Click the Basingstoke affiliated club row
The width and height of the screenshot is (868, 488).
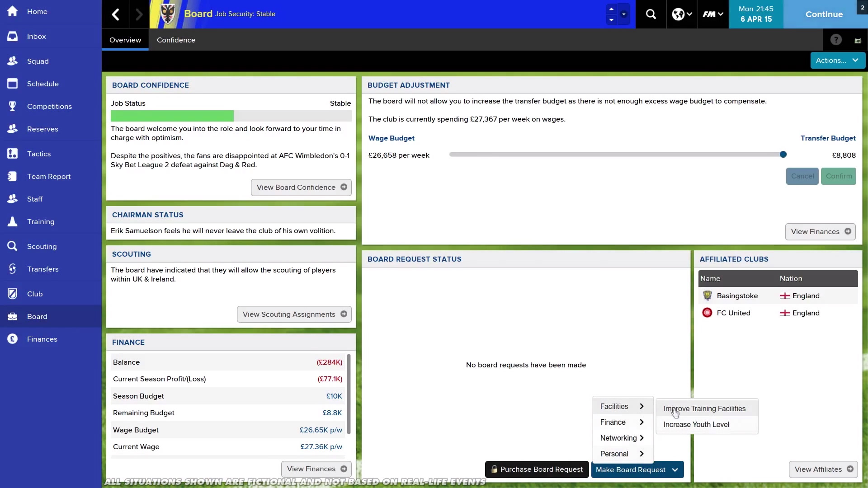pos(737,296)
